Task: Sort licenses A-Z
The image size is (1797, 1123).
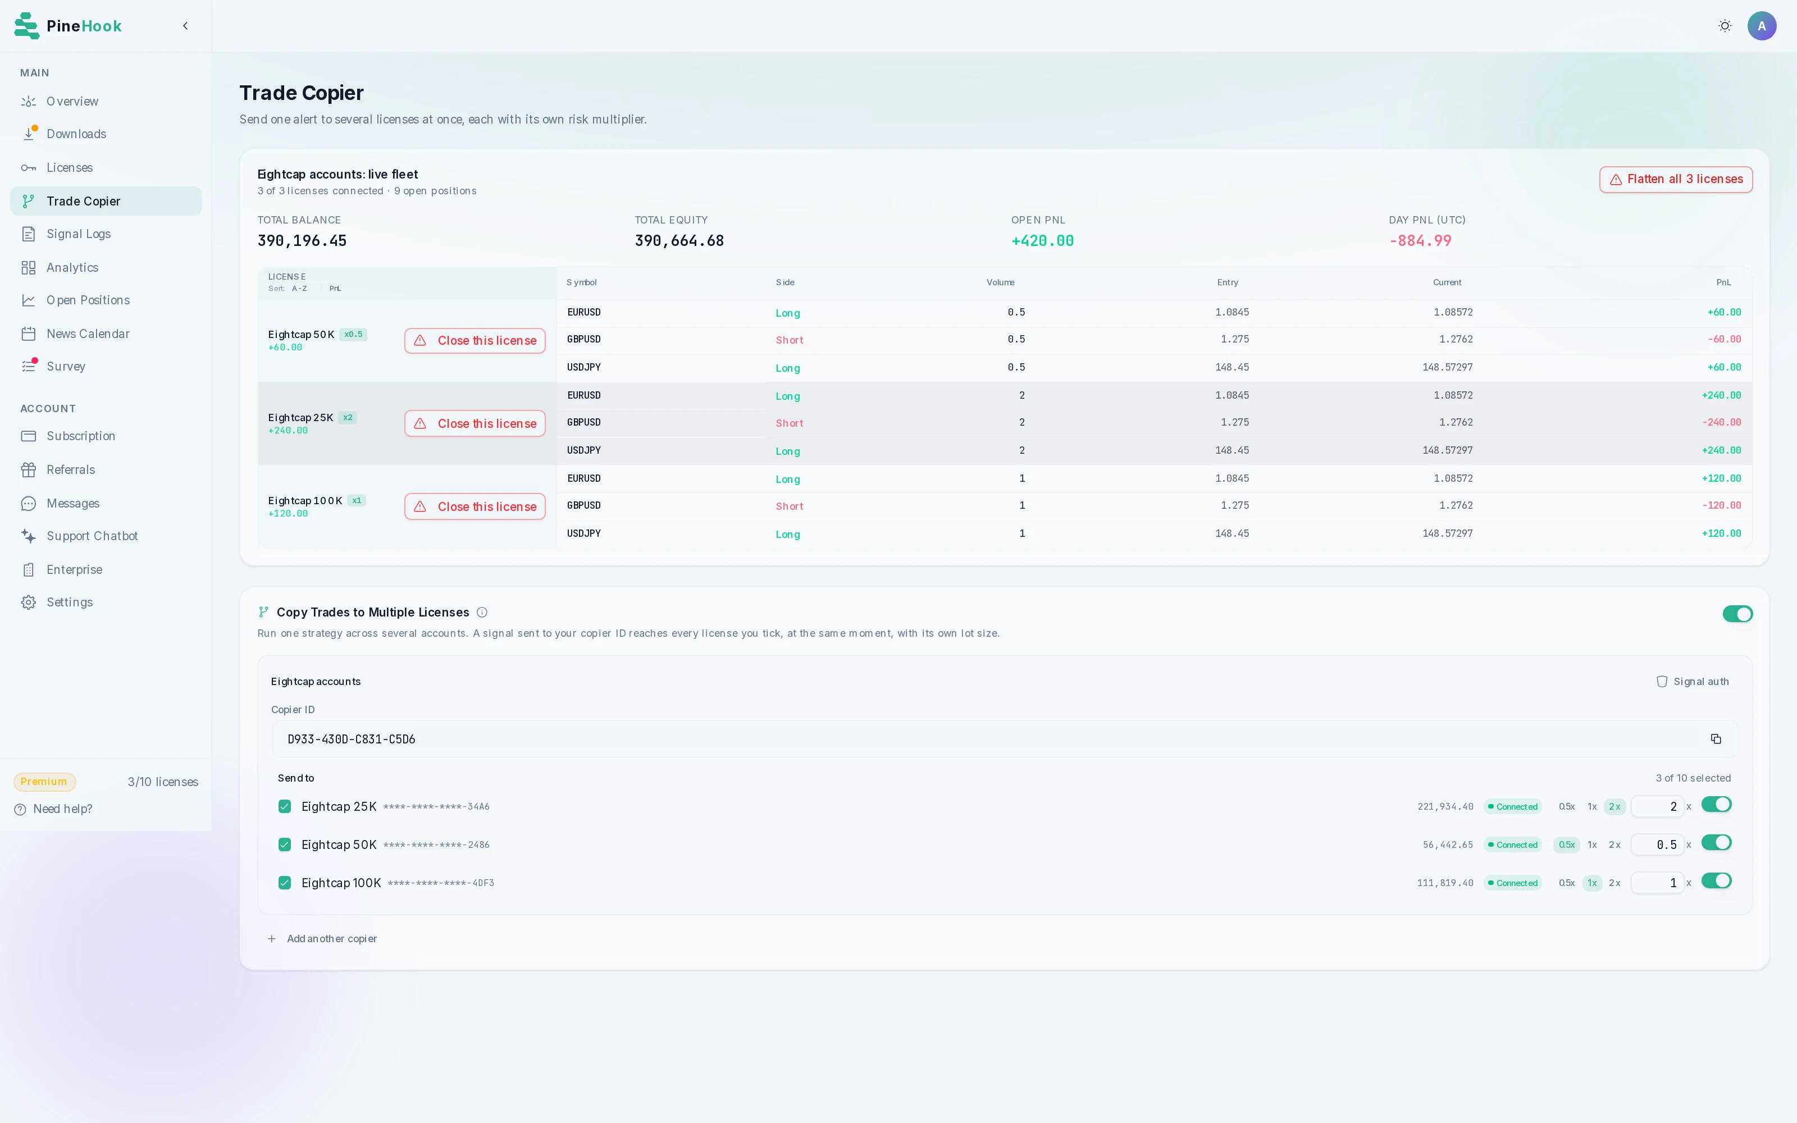Action: point(299,288)
